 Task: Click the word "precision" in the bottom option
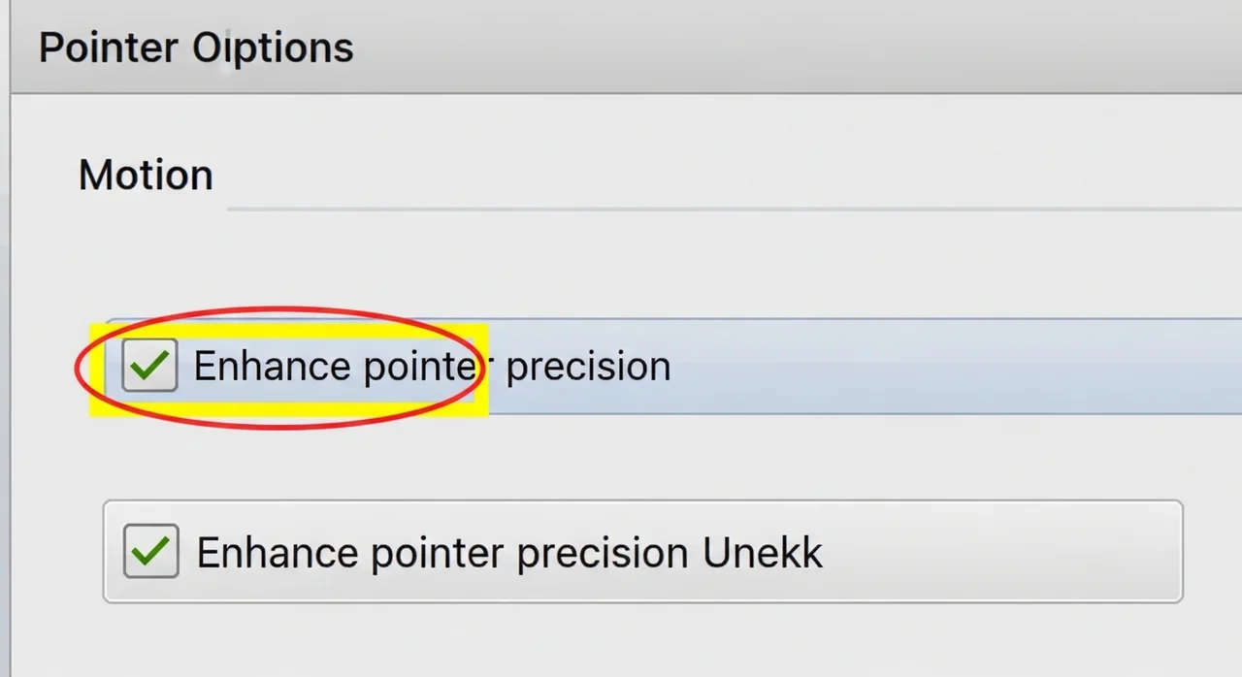click(x=603, y=553)
